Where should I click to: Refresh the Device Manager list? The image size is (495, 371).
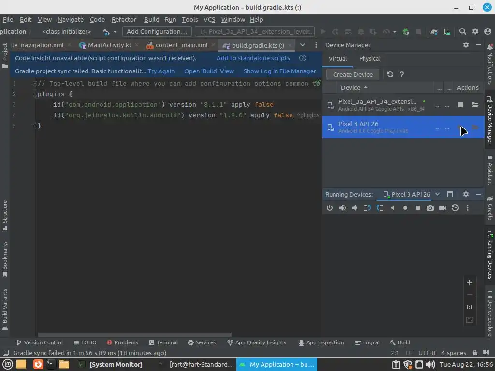click(390, 74)
